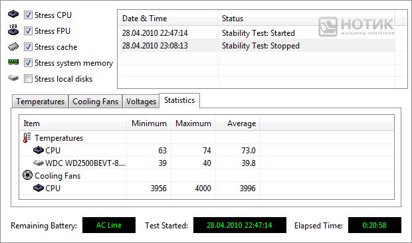
Task: Click the 0:20:58 elapsed time display
Action: (x=375, y=225)
